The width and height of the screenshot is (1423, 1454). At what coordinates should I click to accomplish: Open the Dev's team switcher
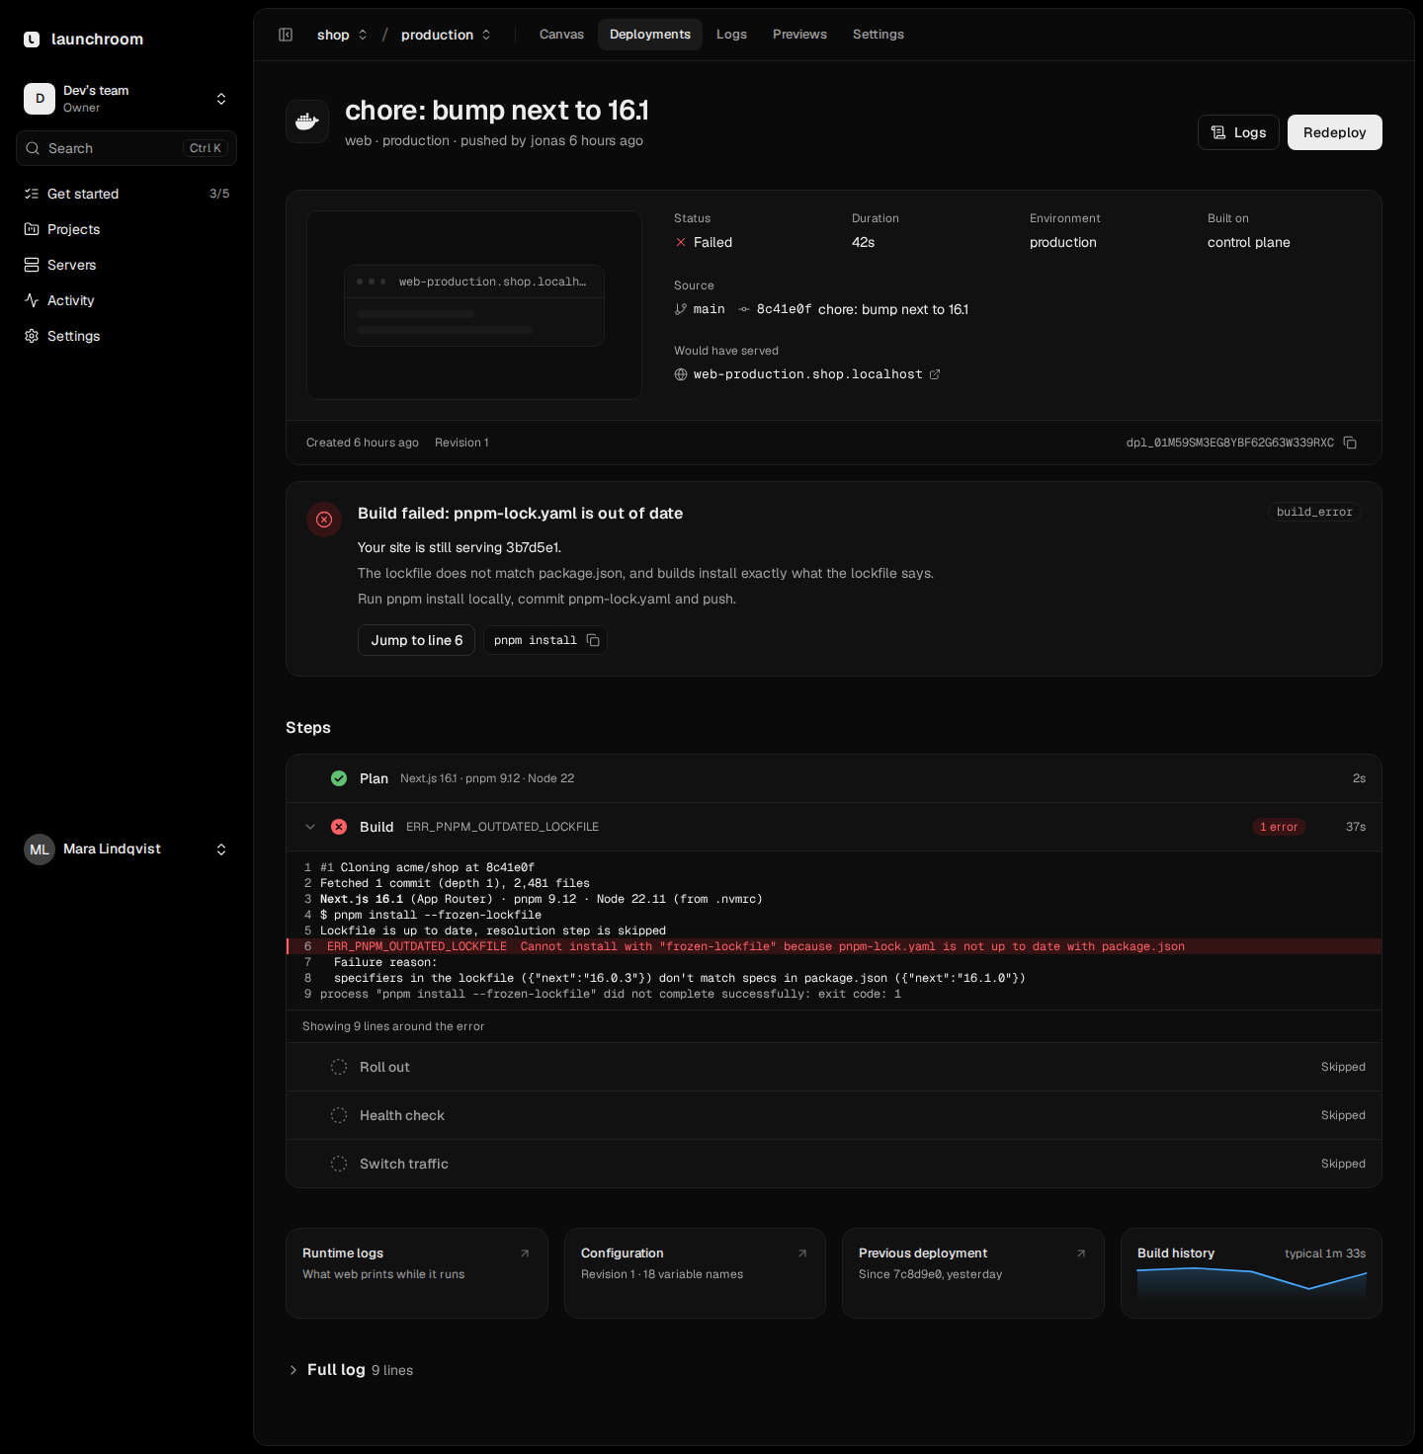click(126, 99)
